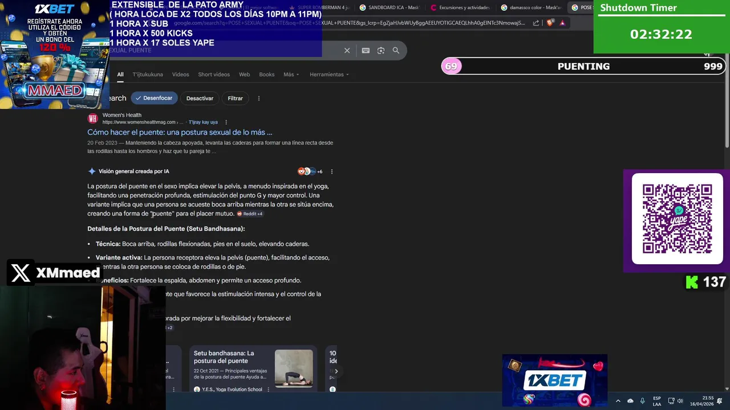Click the 'Visión general creada por IA' label
This screenshot has height=410, width=730.
pyautogui.click(x=133, y=171)
